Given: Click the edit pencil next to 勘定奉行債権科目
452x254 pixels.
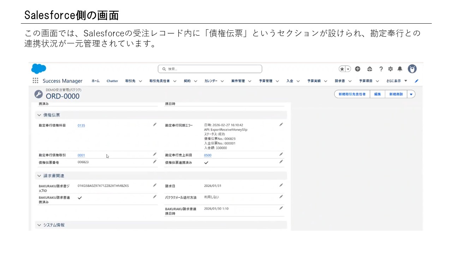Looking at the screenshot, I should point(155,124).
